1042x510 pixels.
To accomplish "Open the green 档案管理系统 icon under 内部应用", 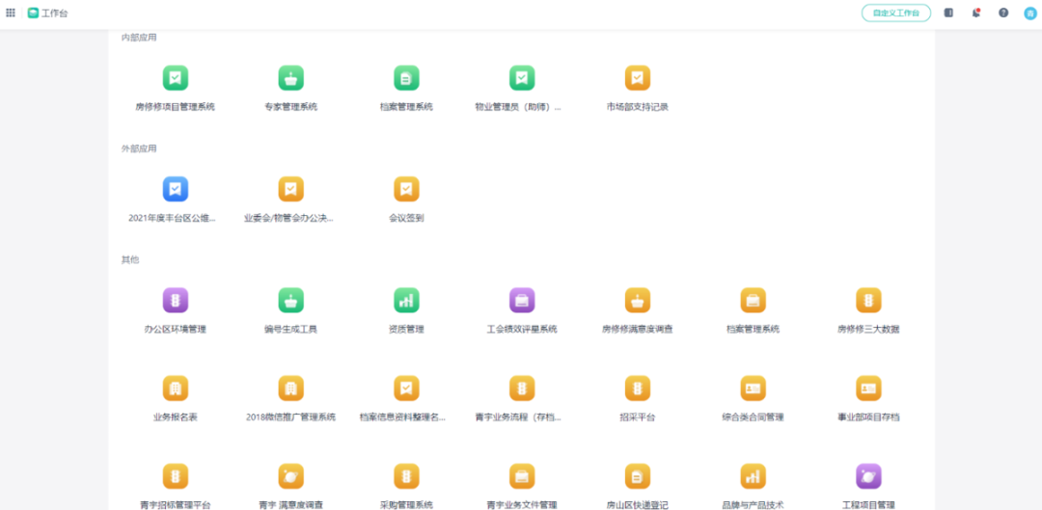I will [x=406, y=78].
